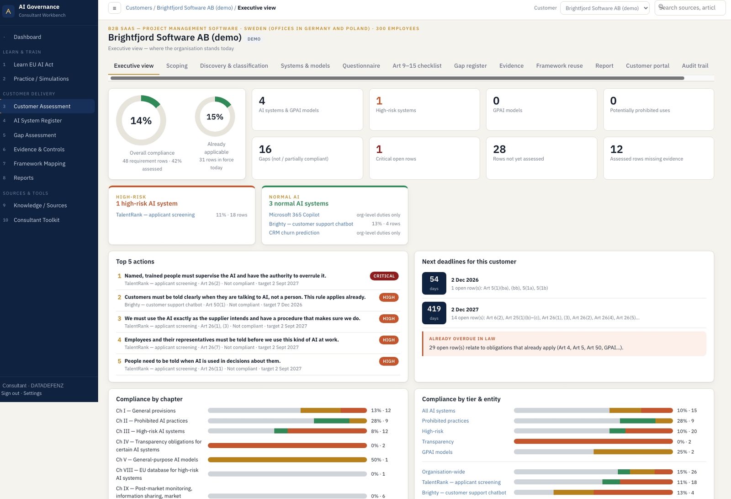Select the Systems & models tab

pyautogui.click(x=305, y=66)
